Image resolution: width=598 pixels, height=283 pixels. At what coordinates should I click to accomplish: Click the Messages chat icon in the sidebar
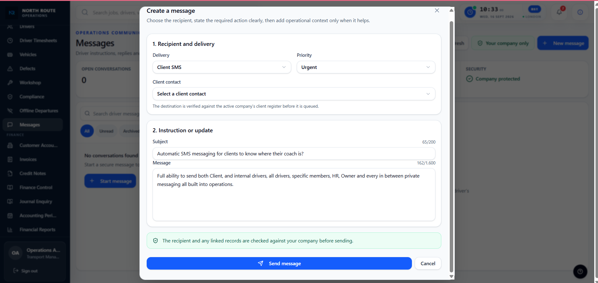click(x=10, y=125)
